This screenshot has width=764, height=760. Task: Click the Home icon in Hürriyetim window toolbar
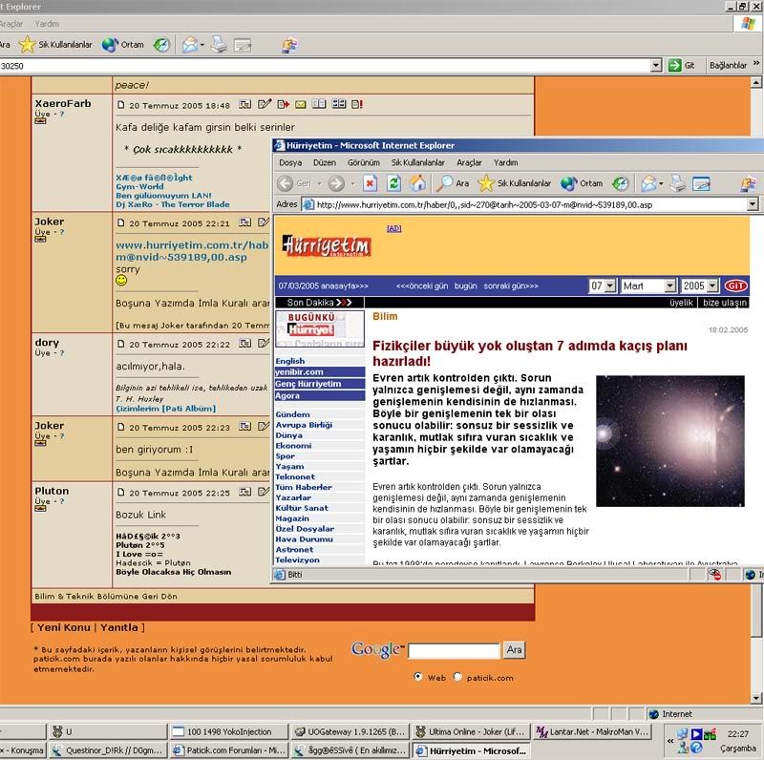[x=417, y=183]
